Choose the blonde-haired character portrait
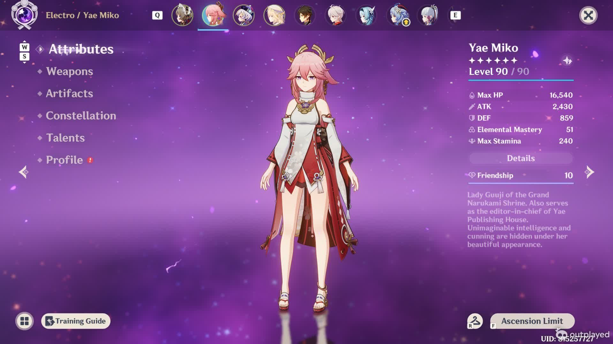The image size is (613, 344). point(274,15)
